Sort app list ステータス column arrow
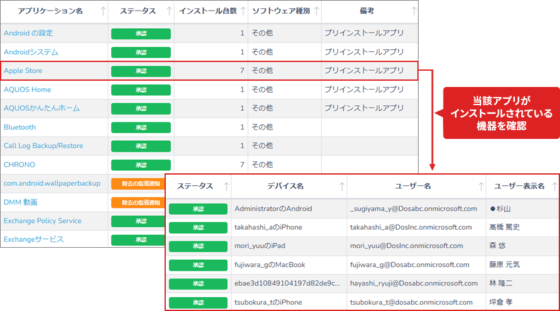Screen dimensions: 560x311 point(170,11)
